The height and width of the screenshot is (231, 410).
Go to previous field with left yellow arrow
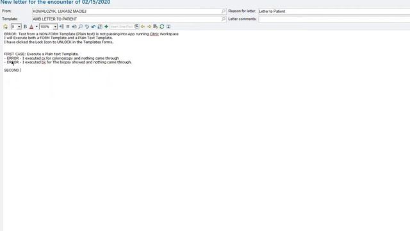pos(143,26)
